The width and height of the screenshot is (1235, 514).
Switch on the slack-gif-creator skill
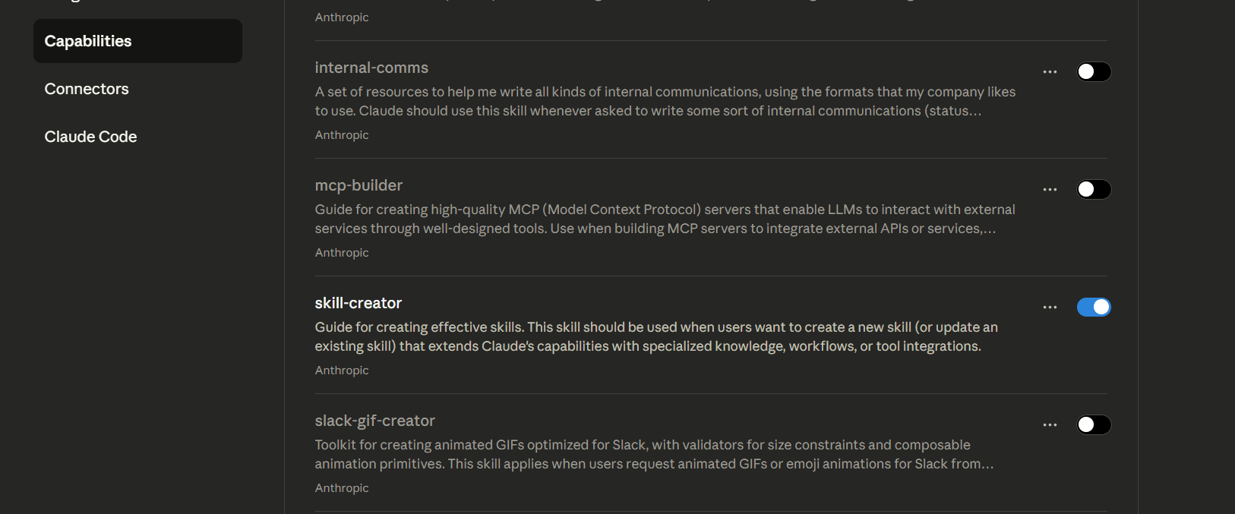(1094, 424)
